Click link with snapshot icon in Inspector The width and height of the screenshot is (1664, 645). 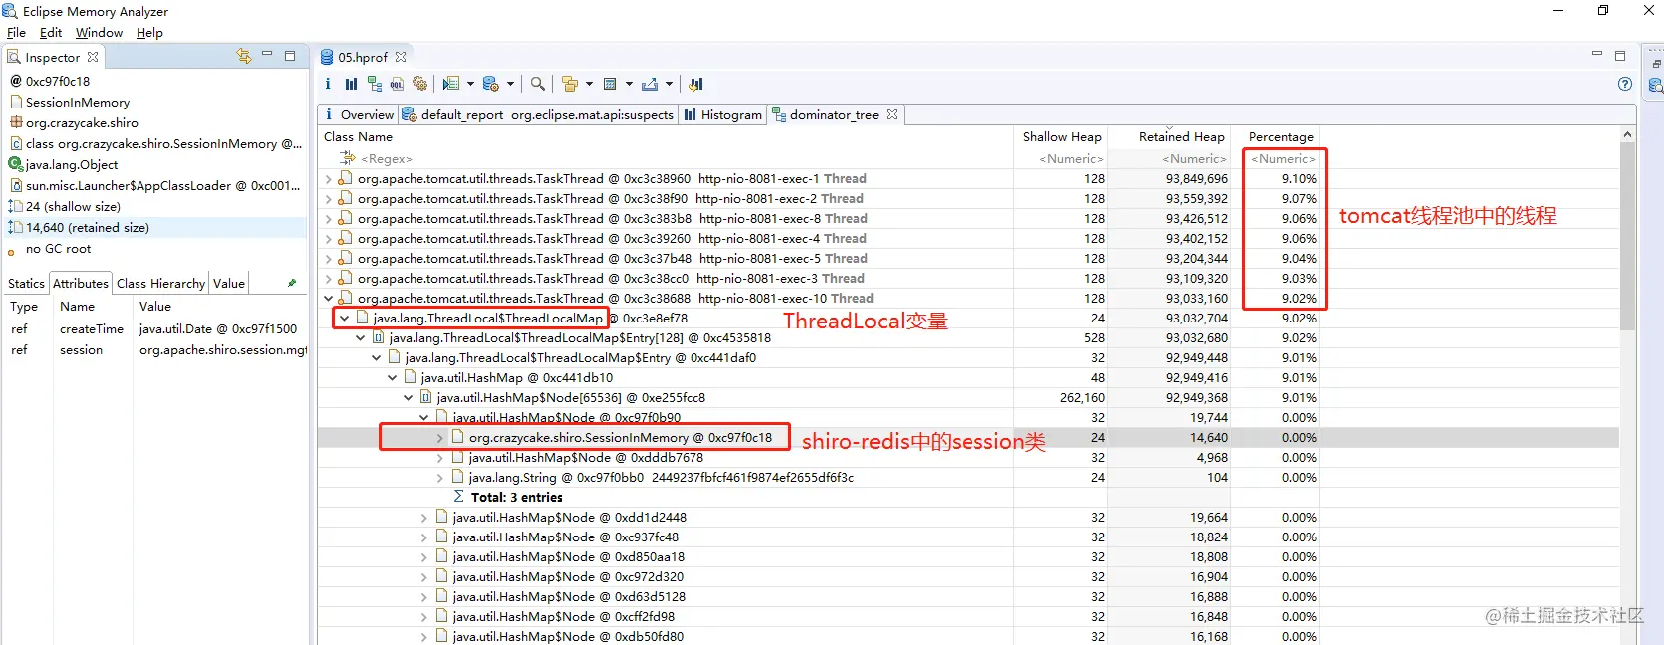click(244, 56)
